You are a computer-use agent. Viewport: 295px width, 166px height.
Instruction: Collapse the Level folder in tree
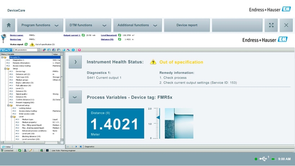click(11, 117)
